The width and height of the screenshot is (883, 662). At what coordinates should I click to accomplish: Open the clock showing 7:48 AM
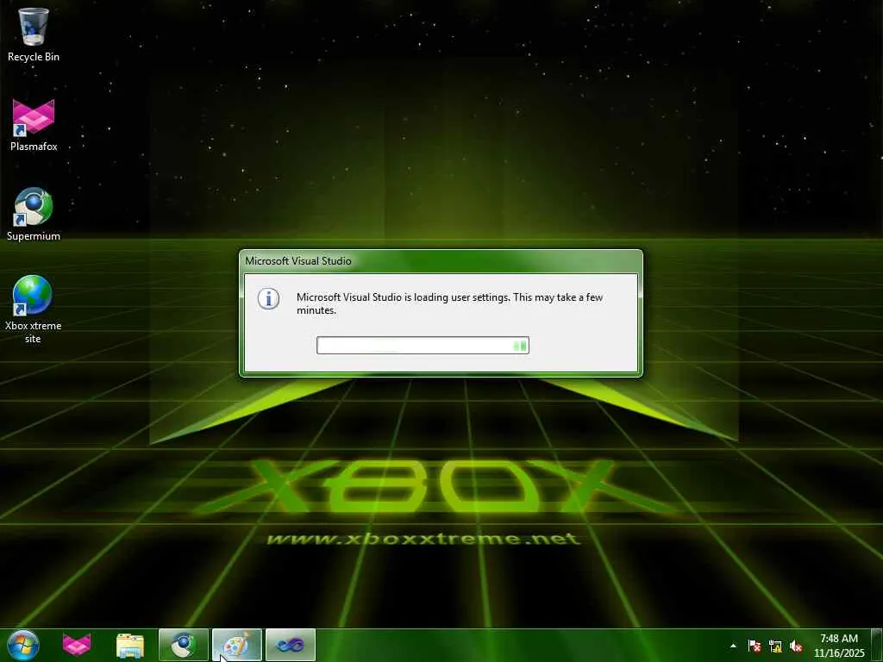(839, 646)
